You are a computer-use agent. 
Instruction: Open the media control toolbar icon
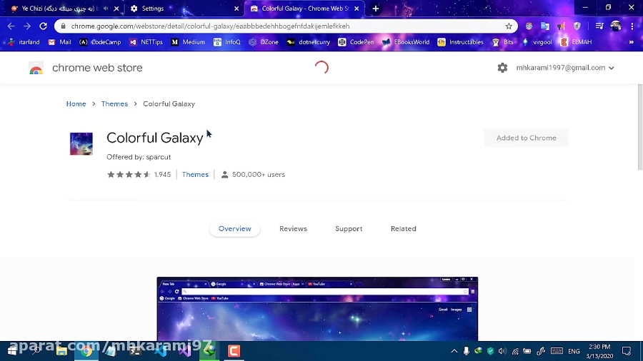tap(599, 26)
